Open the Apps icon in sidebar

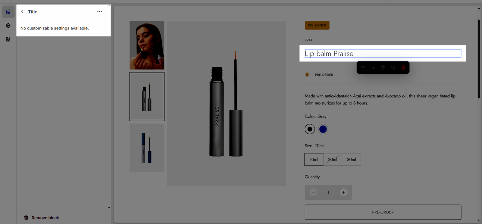(x=8, y=39)
